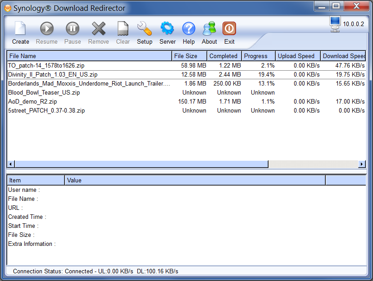Click the network computer icon beside 10.0.0.2
Viewport: 373px width, 281px height.
pyautogui.click(x=335, y=24)
